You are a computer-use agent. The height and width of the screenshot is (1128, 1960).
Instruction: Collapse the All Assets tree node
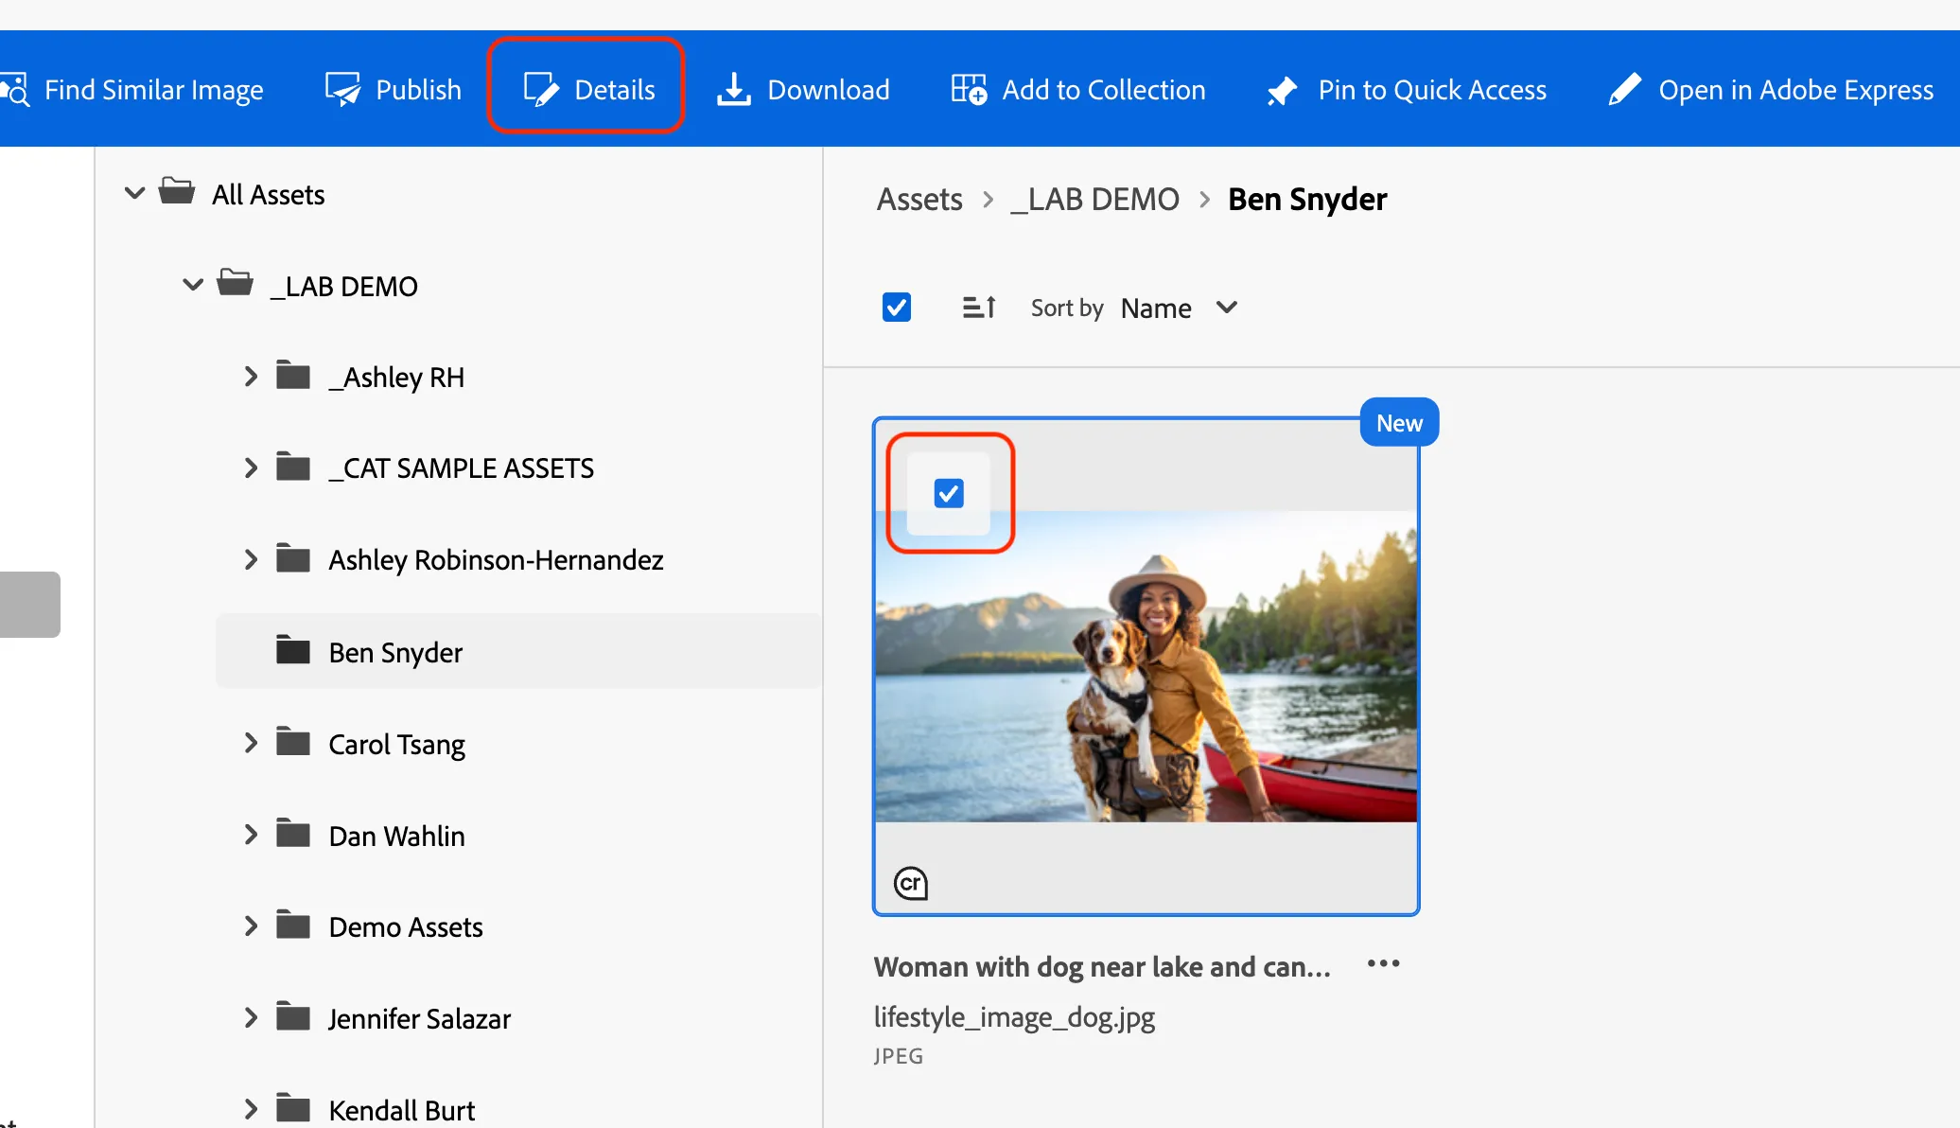135,193
